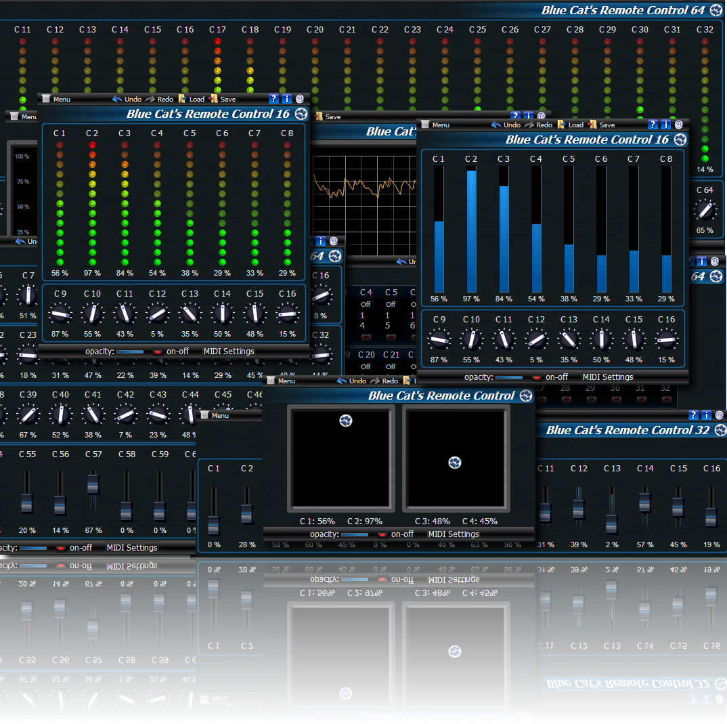Toggle the upright on-off switch under the XY pads
Viewport: 727px width, 724px height.
pyautogui.click(x=382, y=534)
